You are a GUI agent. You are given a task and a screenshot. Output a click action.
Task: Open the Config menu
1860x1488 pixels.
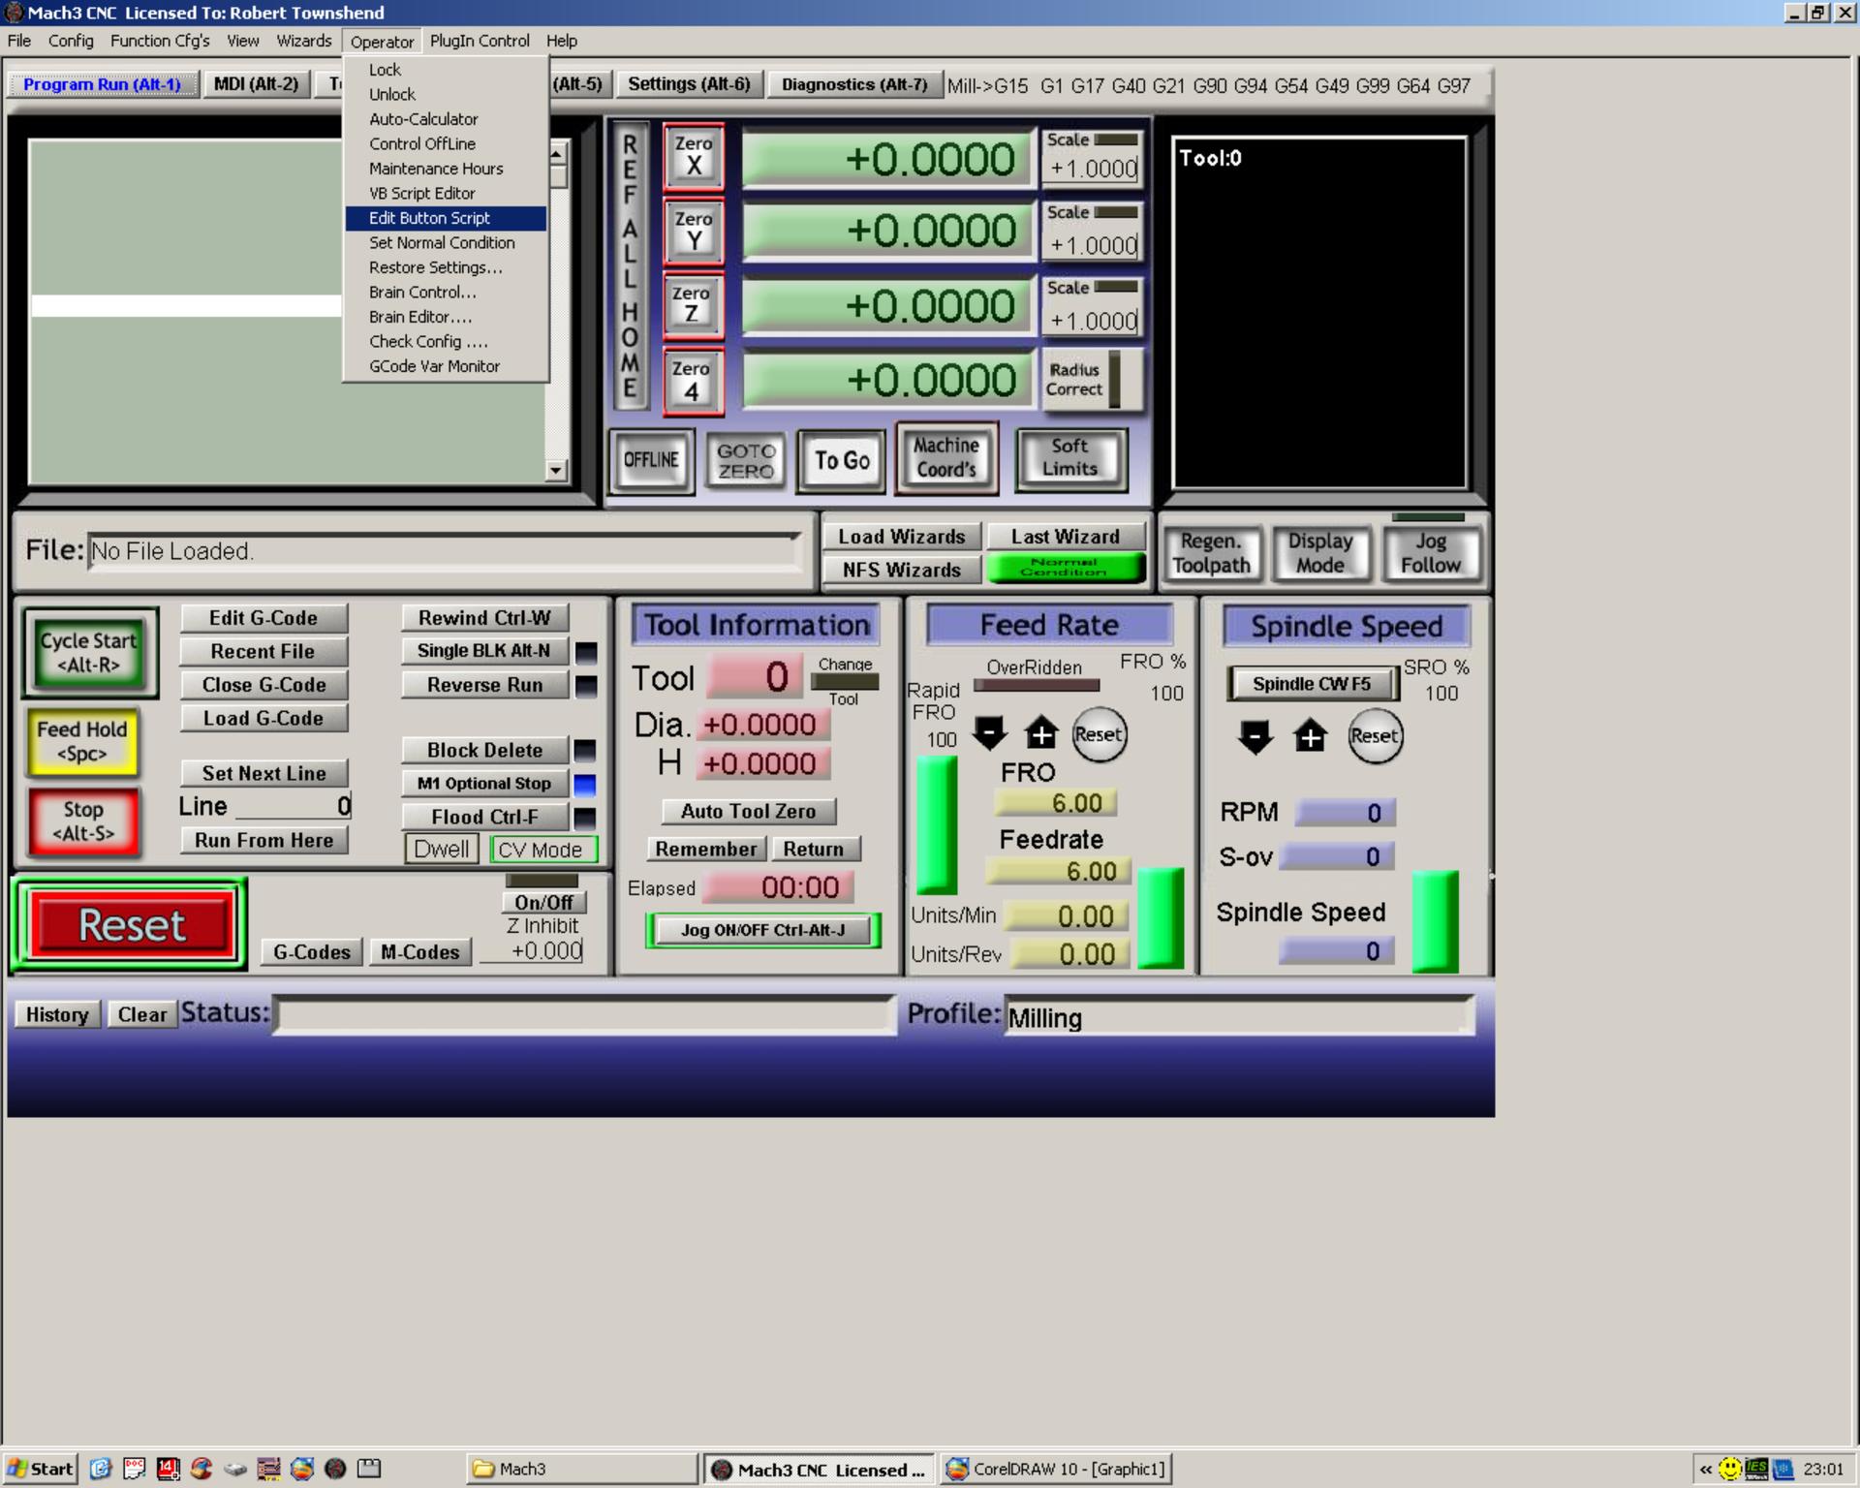coord(71,41)
